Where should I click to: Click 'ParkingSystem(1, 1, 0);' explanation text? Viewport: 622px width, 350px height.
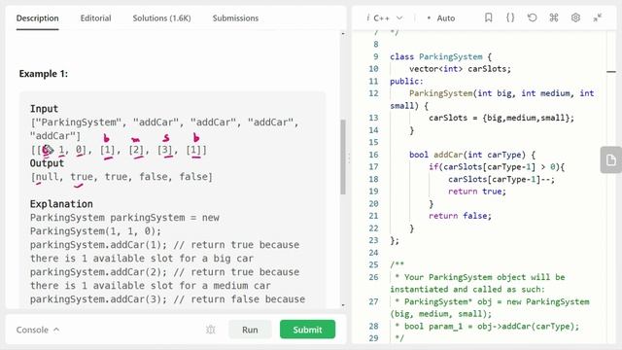[95, 231]
